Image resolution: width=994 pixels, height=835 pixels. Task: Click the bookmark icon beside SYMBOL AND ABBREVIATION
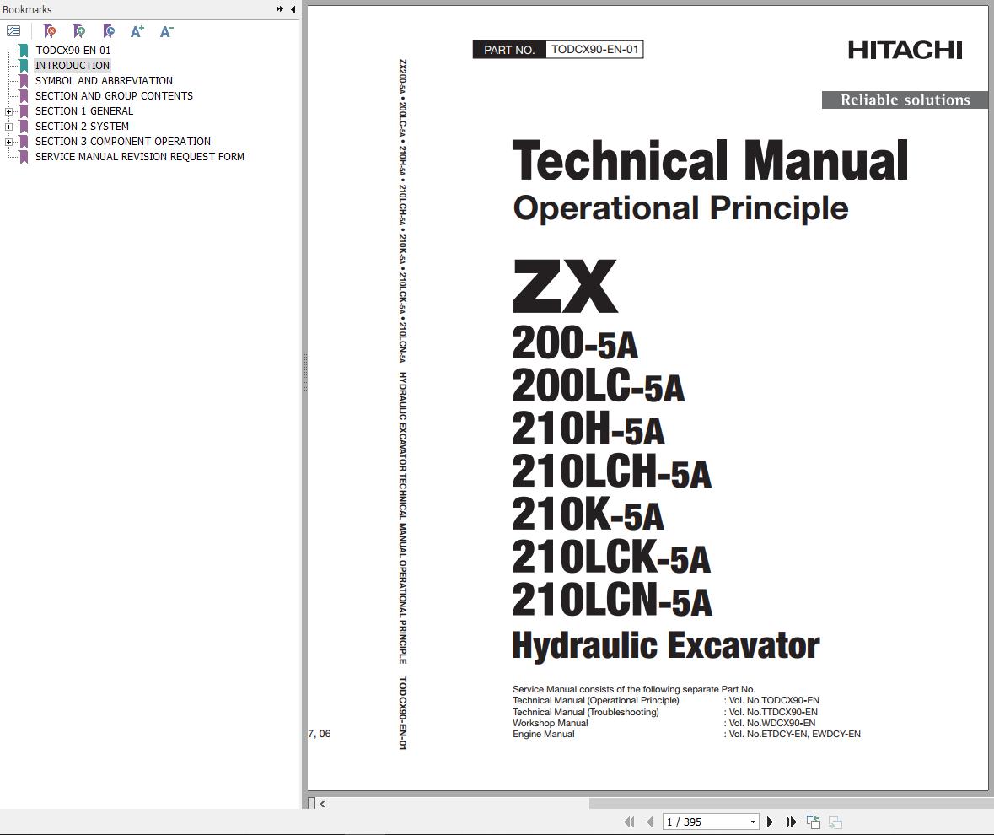24,80
